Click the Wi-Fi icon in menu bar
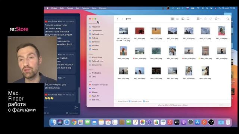This screenshot has width=239, height=134. pos(198,8)
